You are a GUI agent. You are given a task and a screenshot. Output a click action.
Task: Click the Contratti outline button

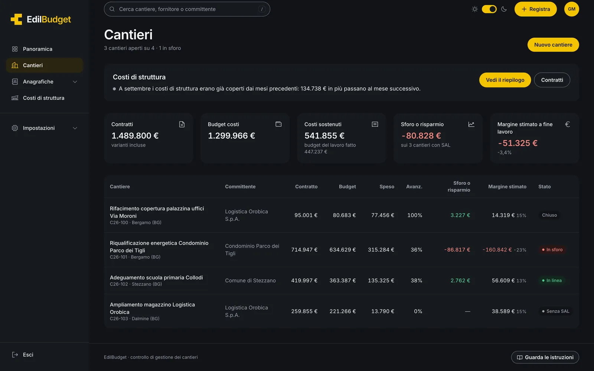tap(552, 80)
